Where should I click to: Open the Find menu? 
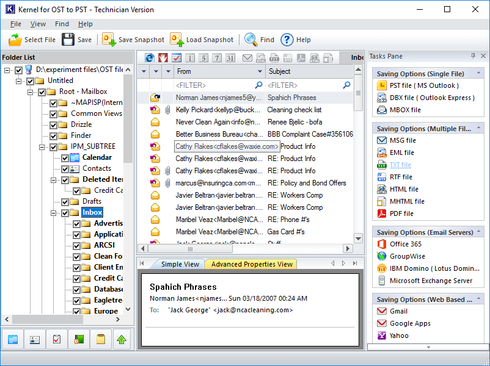tap(62, 24)
